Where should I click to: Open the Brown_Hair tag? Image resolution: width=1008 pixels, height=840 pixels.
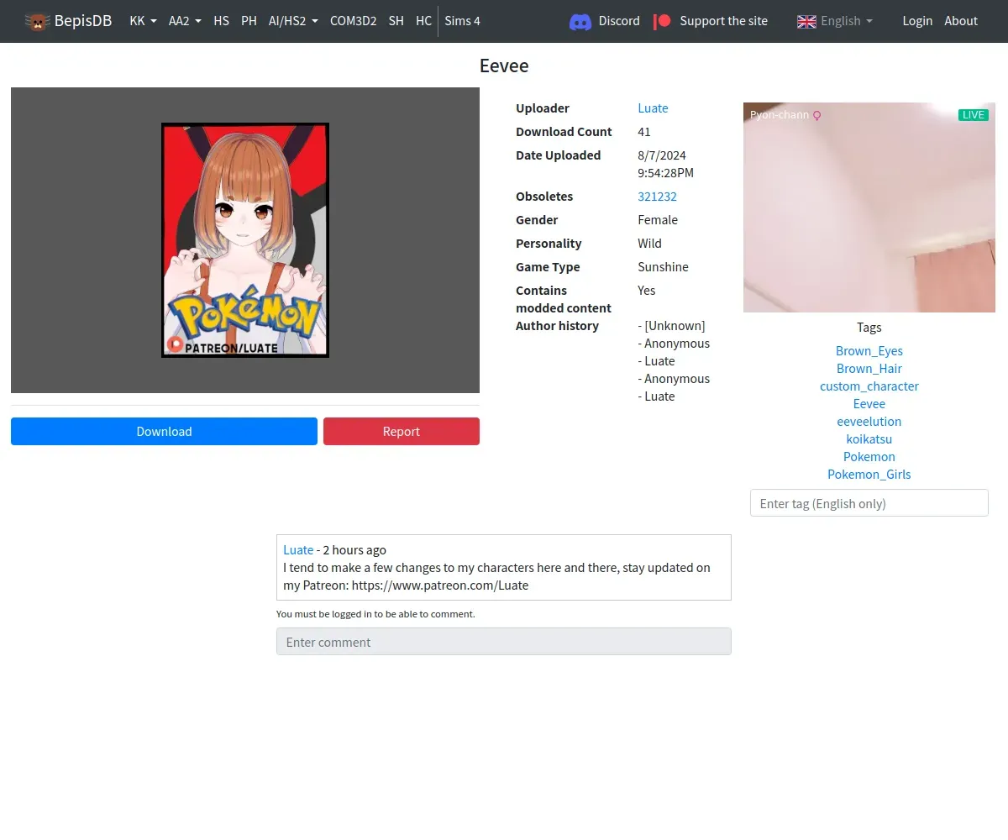(869, 369)
